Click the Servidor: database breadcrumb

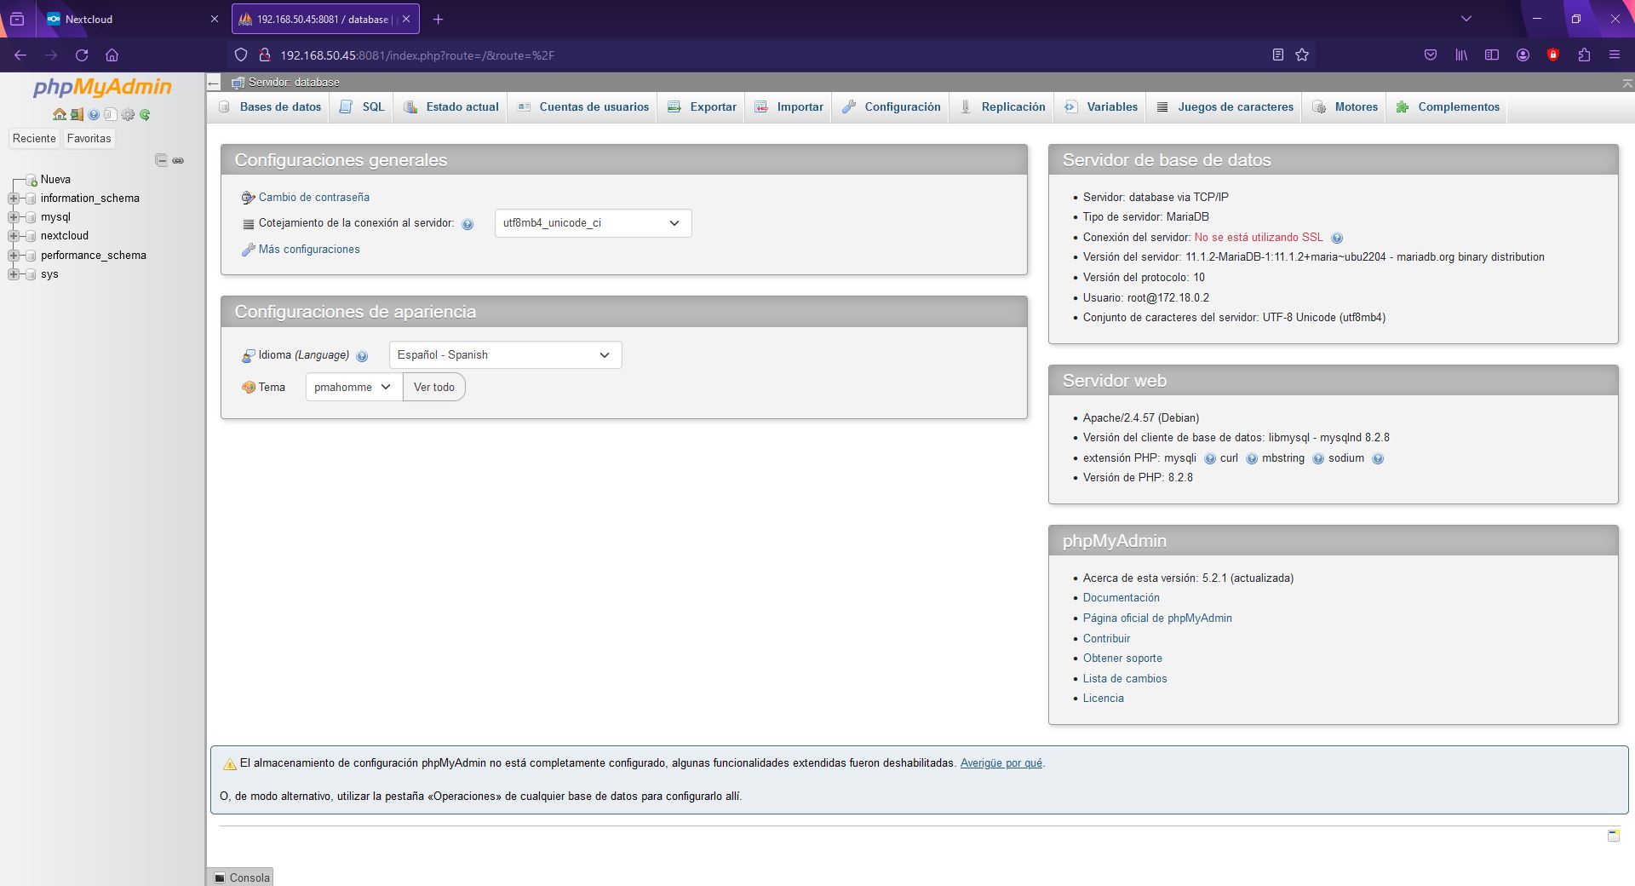click(294, 83)
